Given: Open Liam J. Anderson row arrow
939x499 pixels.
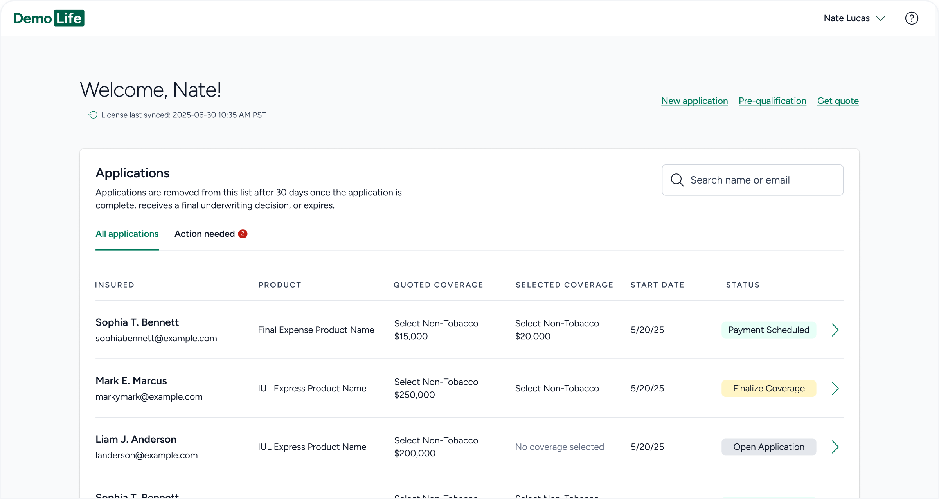Looking at the screenshot, I should tap(835, 447).
